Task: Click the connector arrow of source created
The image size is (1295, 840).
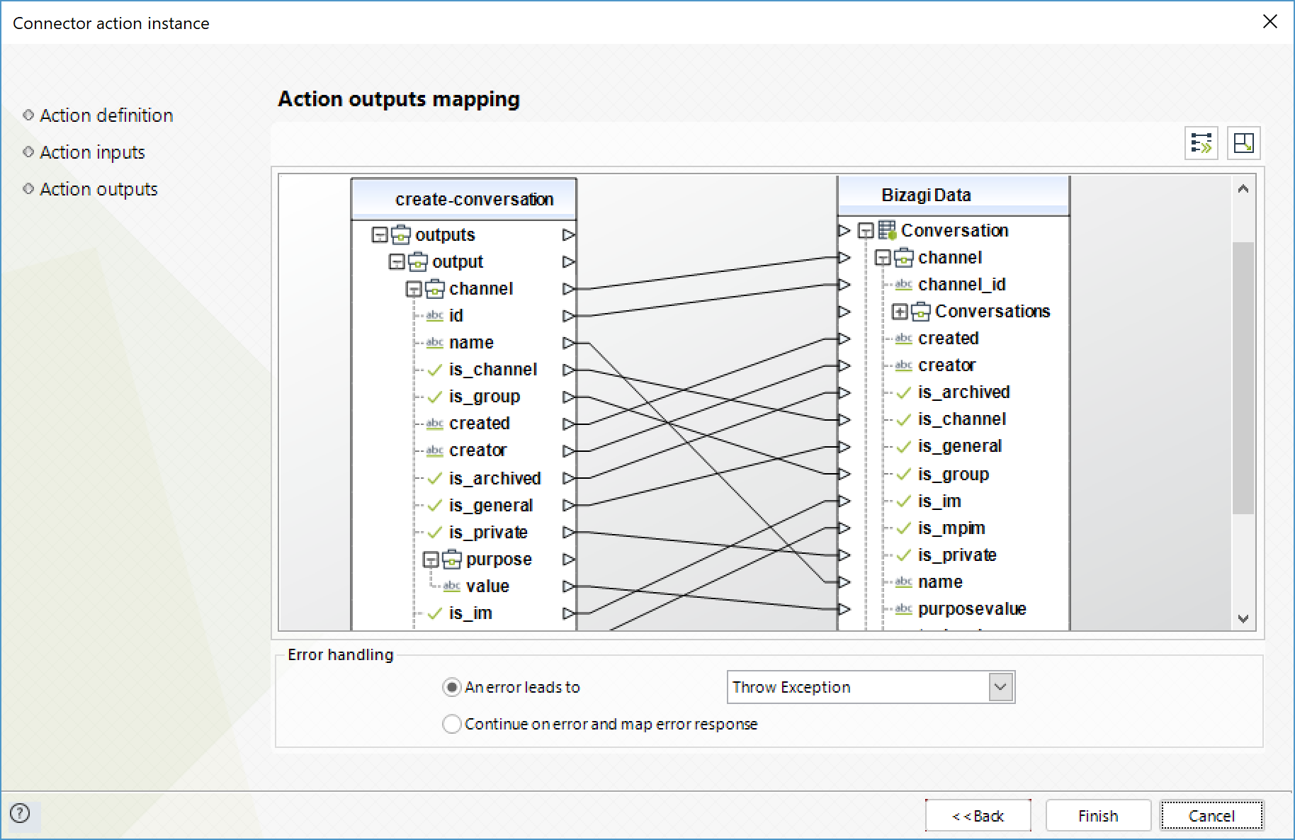Action: pos(569,424)
